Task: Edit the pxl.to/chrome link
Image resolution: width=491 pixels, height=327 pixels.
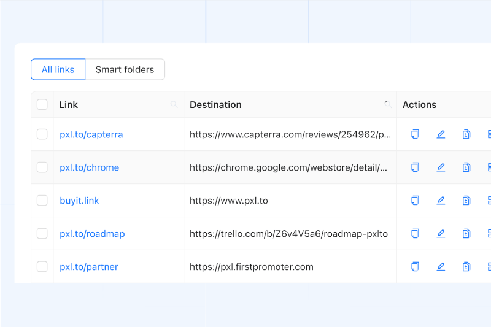Action: (x=441, y=167)
